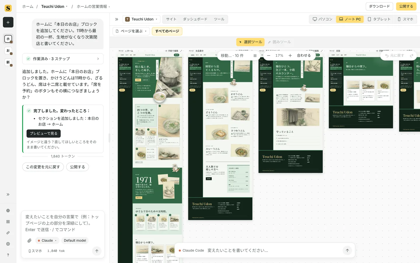420x263 pixels.
Task: Activate the 囲みツール
Action: pyautogui.click(x=279, y=42)
